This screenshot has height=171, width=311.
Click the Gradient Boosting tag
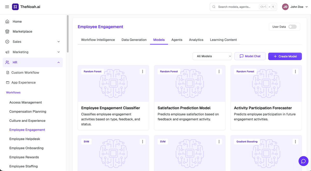point(247,142)
